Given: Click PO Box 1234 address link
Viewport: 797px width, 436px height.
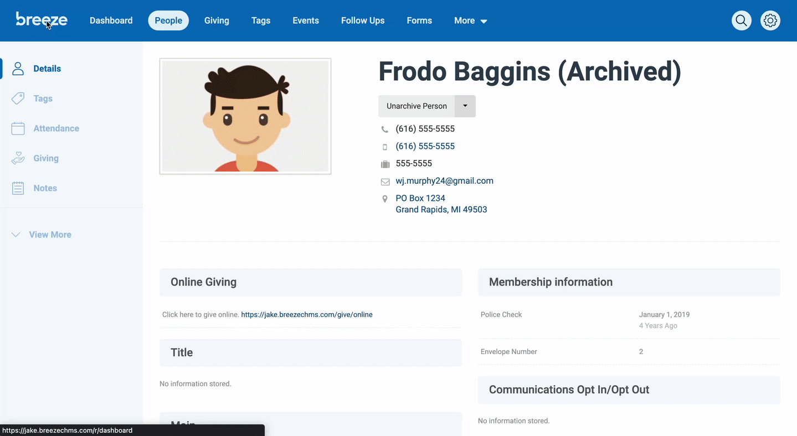Looking at the screenshot, I should point(420,198).
